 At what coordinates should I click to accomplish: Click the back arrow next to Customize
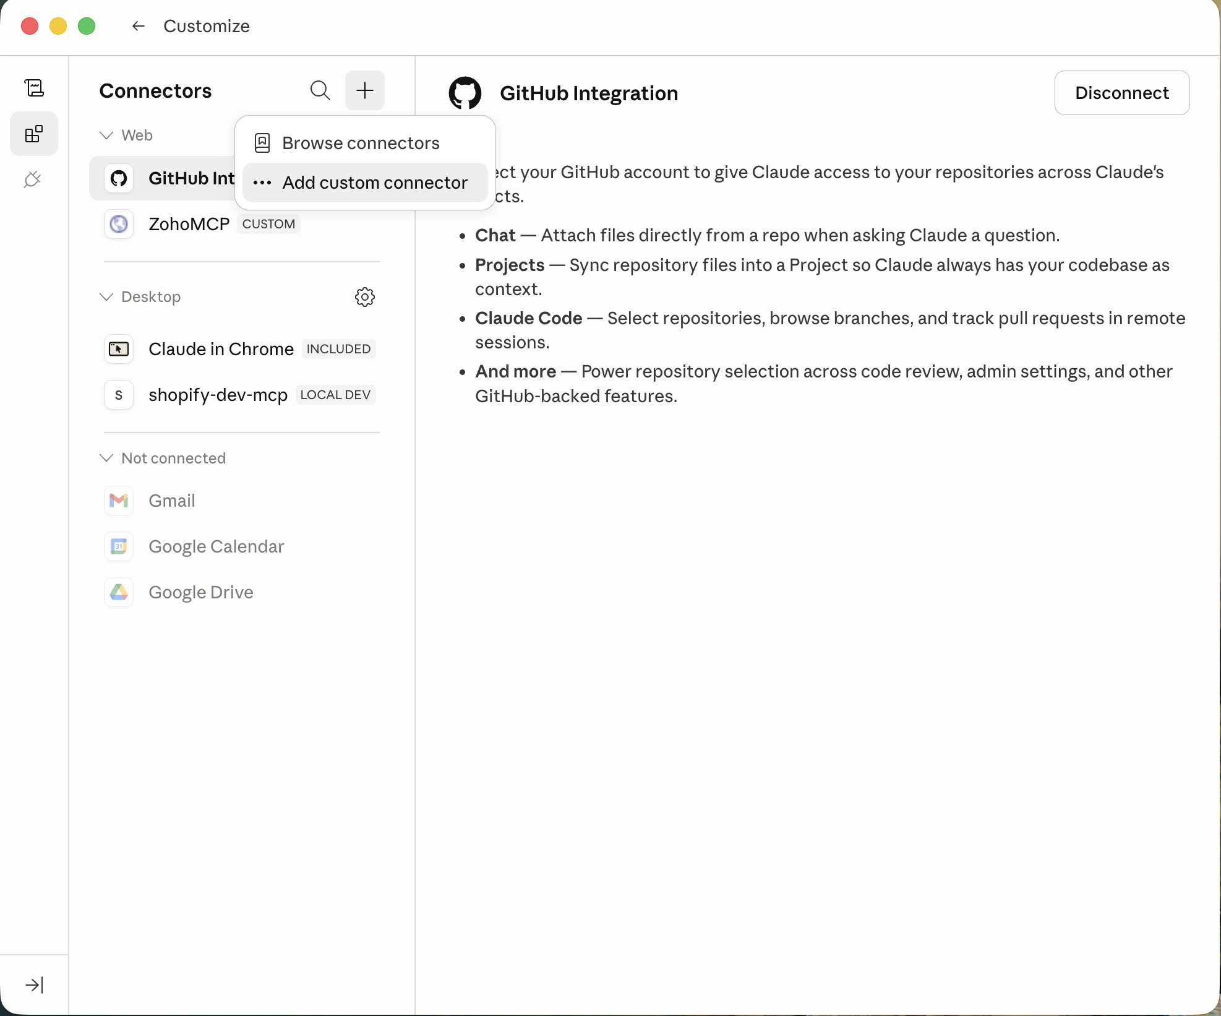point(138,26)
